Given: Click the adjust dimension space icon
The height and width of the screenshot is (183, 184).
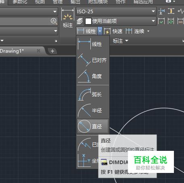Looking at the screenshot, I should pos(171,11).
